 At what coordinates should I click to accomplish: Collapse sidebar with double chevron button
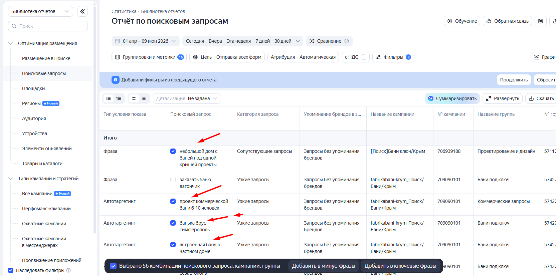pyautogui.click(x=82, y=11)
